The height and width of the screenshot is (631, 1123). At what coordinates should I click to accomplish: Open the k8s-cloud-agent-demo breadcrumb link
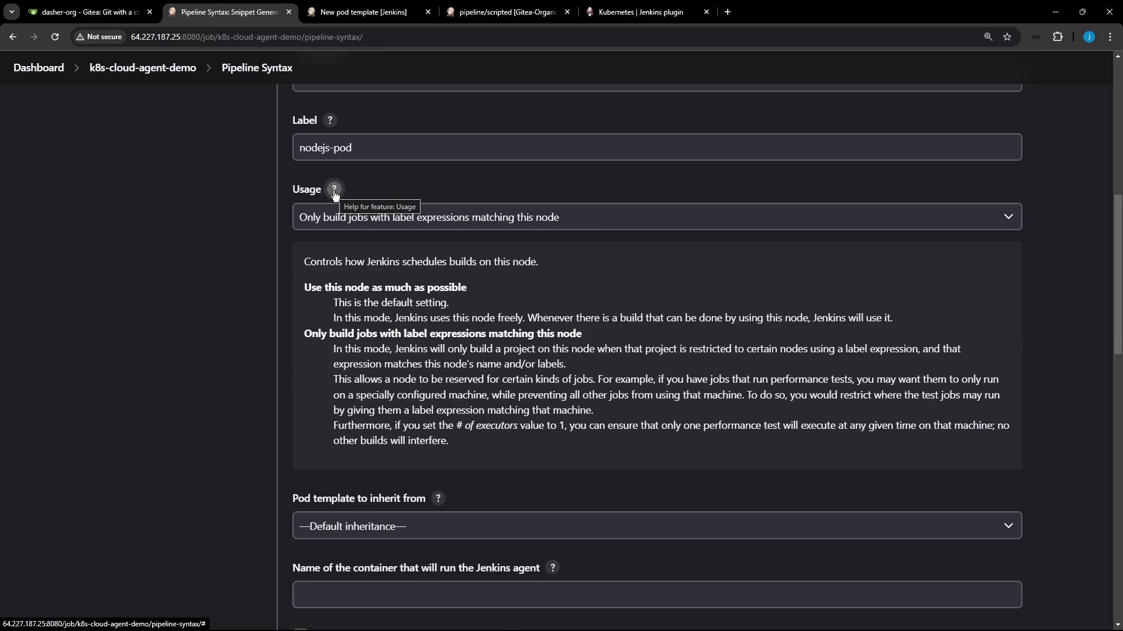(x=143, y=68)
